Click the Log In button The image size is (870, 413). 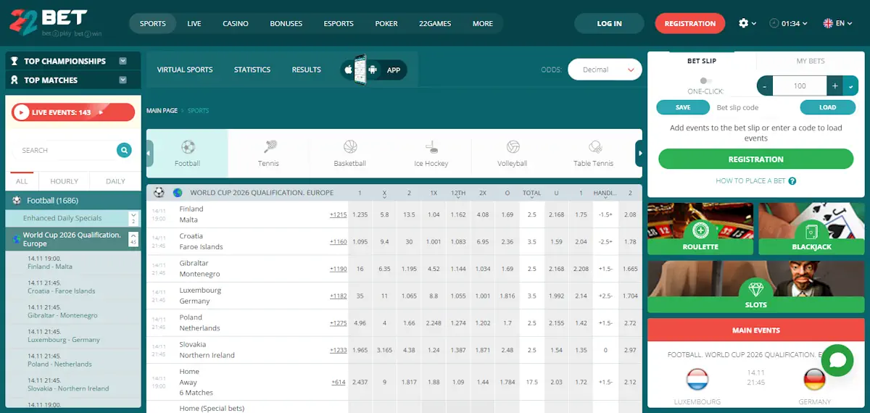(609, 23)
